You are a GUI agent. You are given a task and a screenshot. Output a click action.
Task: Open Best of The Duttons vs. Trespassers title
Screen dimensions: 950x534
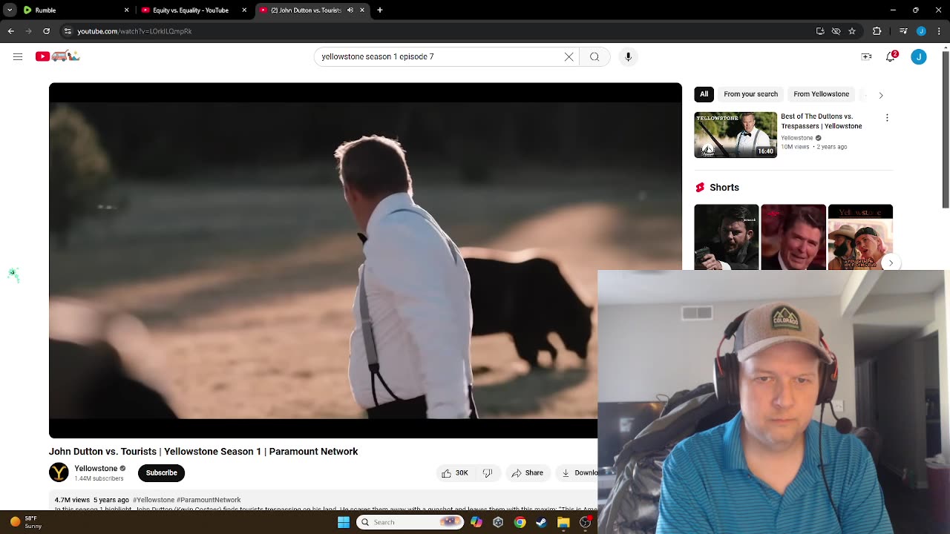tap(822, 121)
